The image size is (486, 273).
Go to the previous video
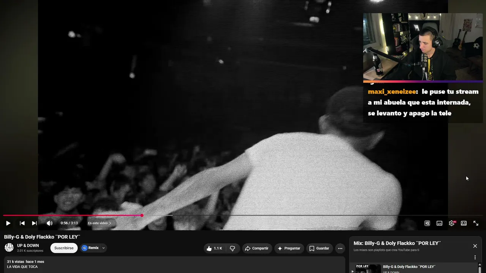click(22, 223)
